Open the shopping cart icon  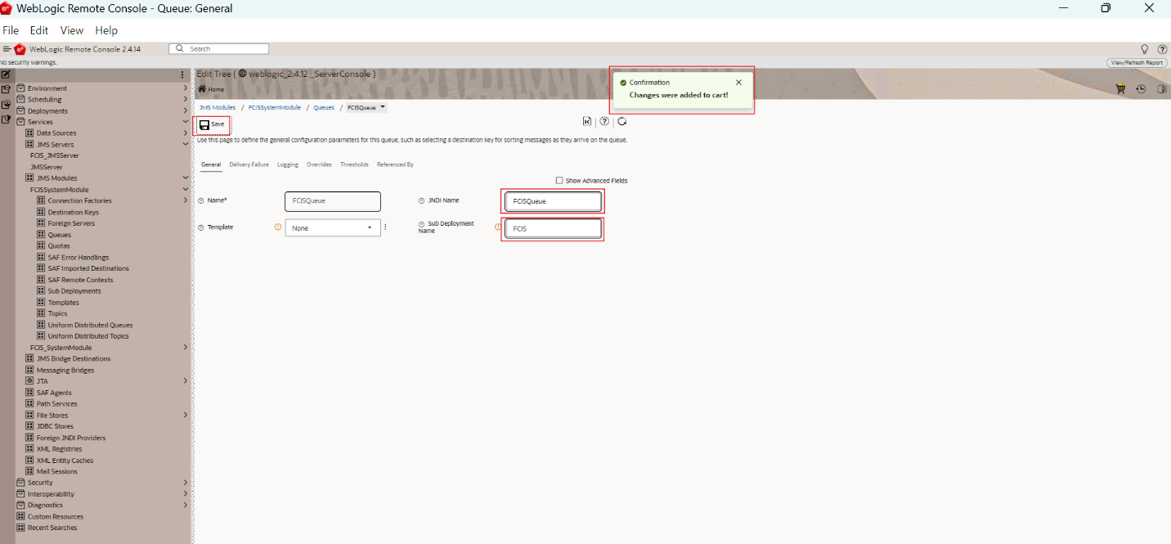[1120, 89]
